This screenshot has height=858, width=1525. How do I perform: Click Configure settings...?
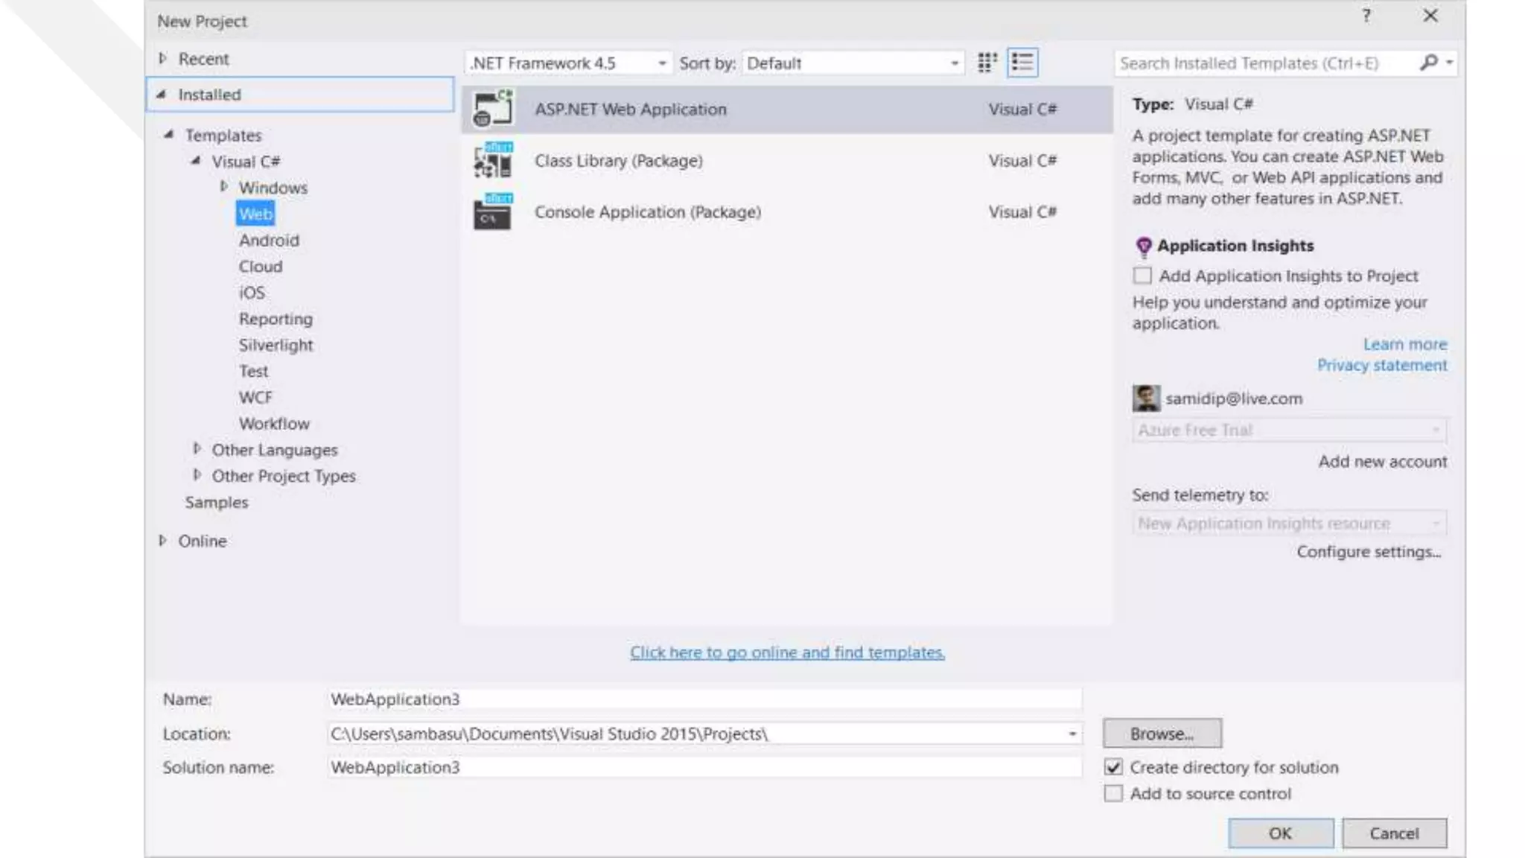pos(1369,552)
